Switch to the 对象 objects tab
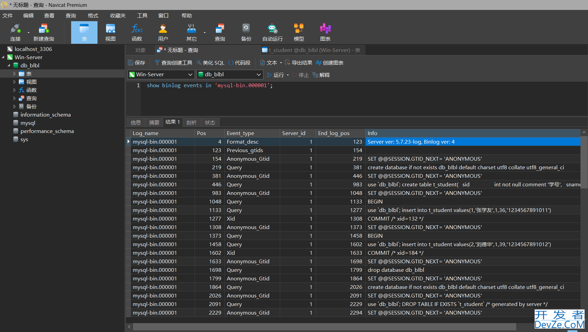 (x=141, y=50)
